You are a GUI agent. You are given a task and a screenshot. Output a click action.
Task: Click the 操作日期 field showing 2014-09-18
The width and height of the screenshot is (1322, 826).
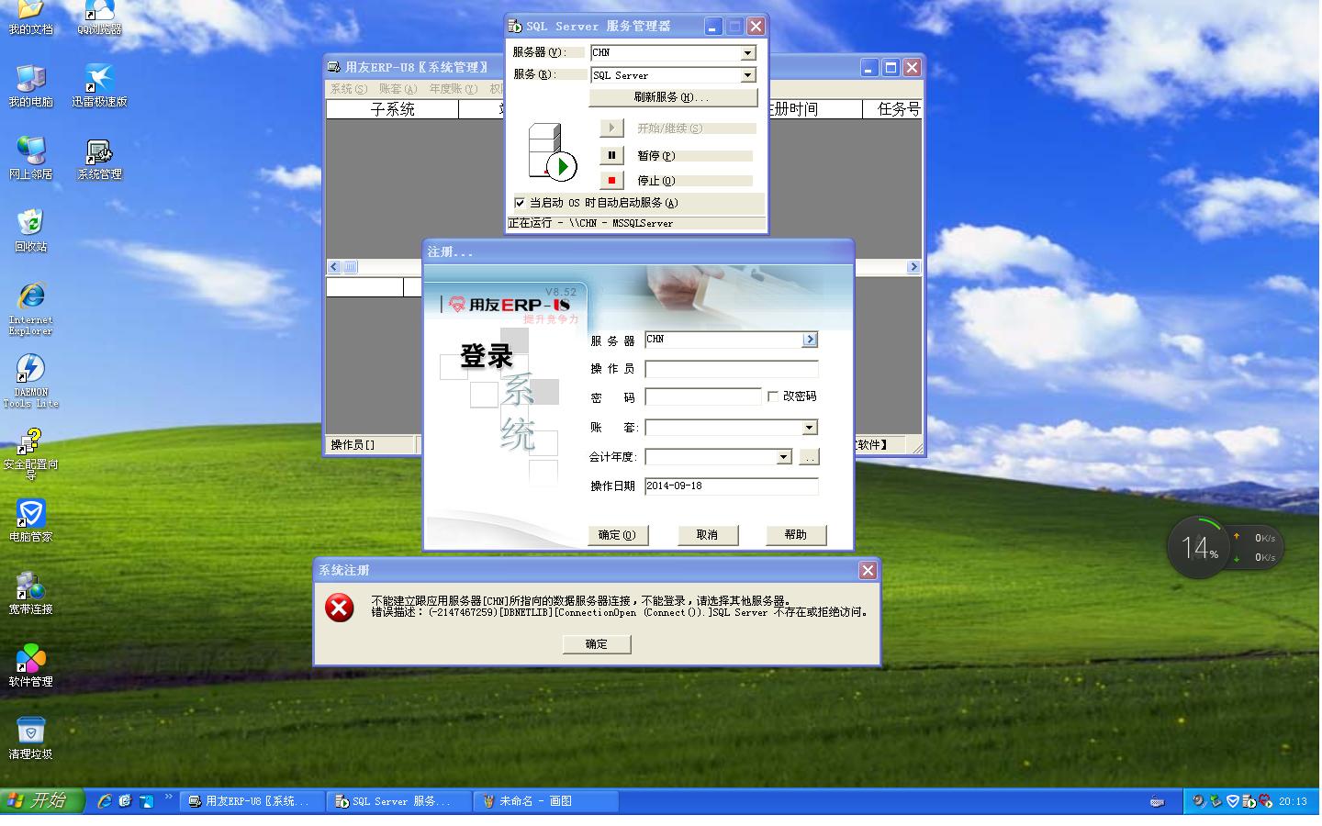(732, 486)
